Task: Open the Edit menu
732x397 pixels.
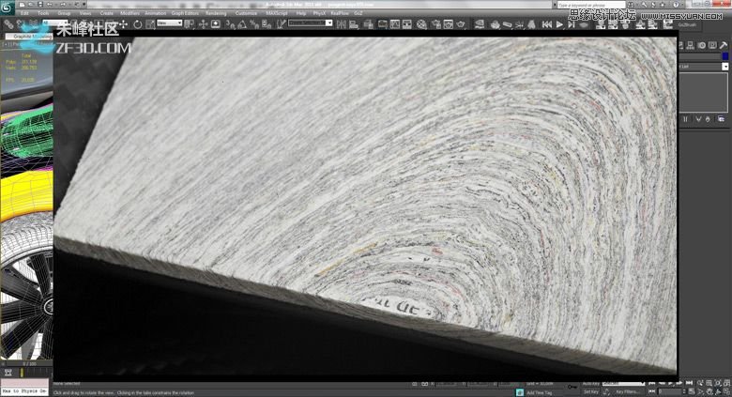Action: 24,13
